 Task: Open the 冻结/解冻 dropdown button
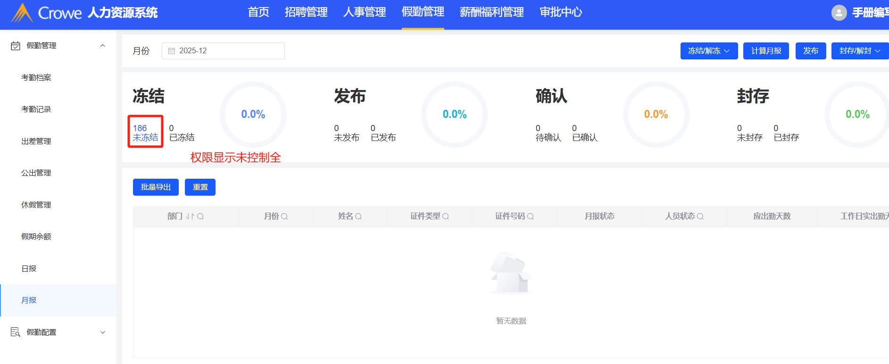708,51
